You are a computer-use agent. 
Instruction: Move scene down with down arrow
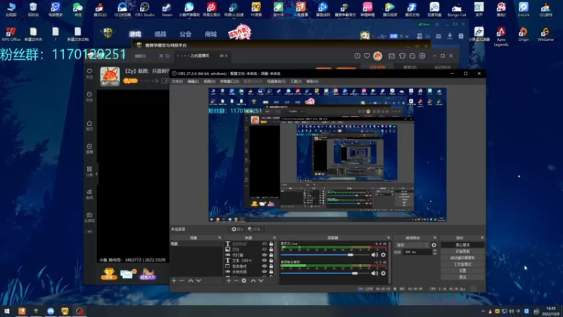coord(198,280)
